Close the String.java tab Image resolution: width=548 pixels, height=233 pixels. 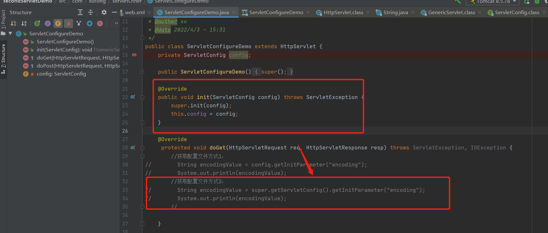tap(413, 12)
